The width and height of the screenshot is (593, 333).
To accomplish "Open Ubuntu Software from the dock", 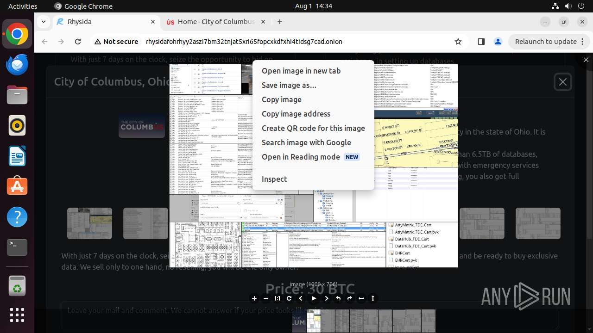I will tap(17, 187).
